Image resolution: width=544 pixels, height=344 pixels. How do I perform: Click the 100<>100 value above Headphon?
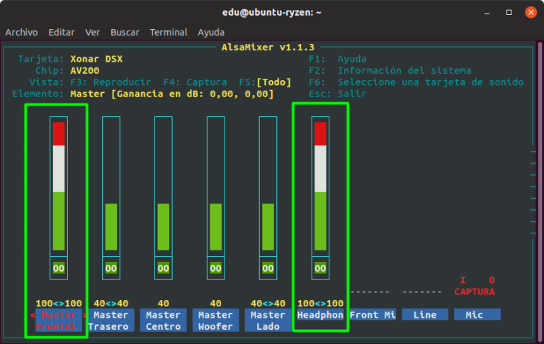click(x=320, y=304)
